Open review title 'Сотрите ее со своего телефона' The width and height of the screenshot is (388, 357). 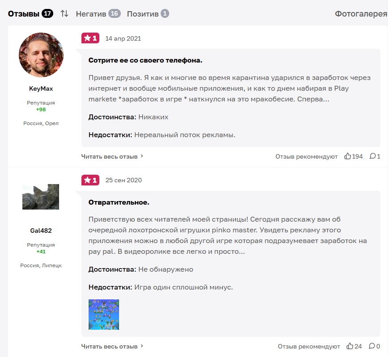coord(145,60)
